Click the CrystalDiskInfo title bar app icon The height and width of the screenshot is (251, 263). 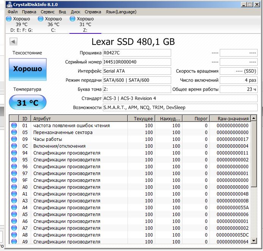[9, 5]
